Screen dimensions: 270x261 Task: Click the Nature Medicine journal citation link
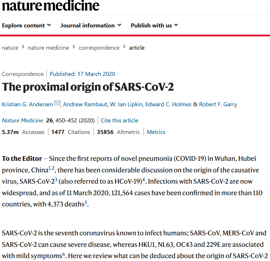tap(22, 120)
